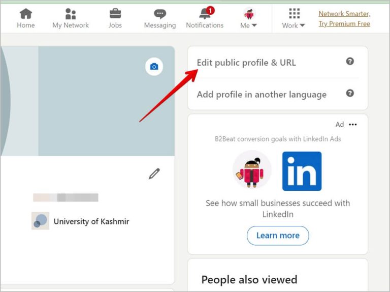Click help icon beside Add profile language
Image resolution: width=390 pixels, height=292 pixels.
click(x=350, y=93)
